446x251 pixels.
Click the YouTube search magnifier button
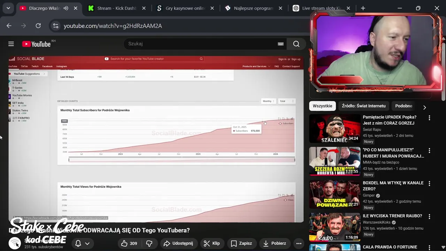(x=296, y=44)
